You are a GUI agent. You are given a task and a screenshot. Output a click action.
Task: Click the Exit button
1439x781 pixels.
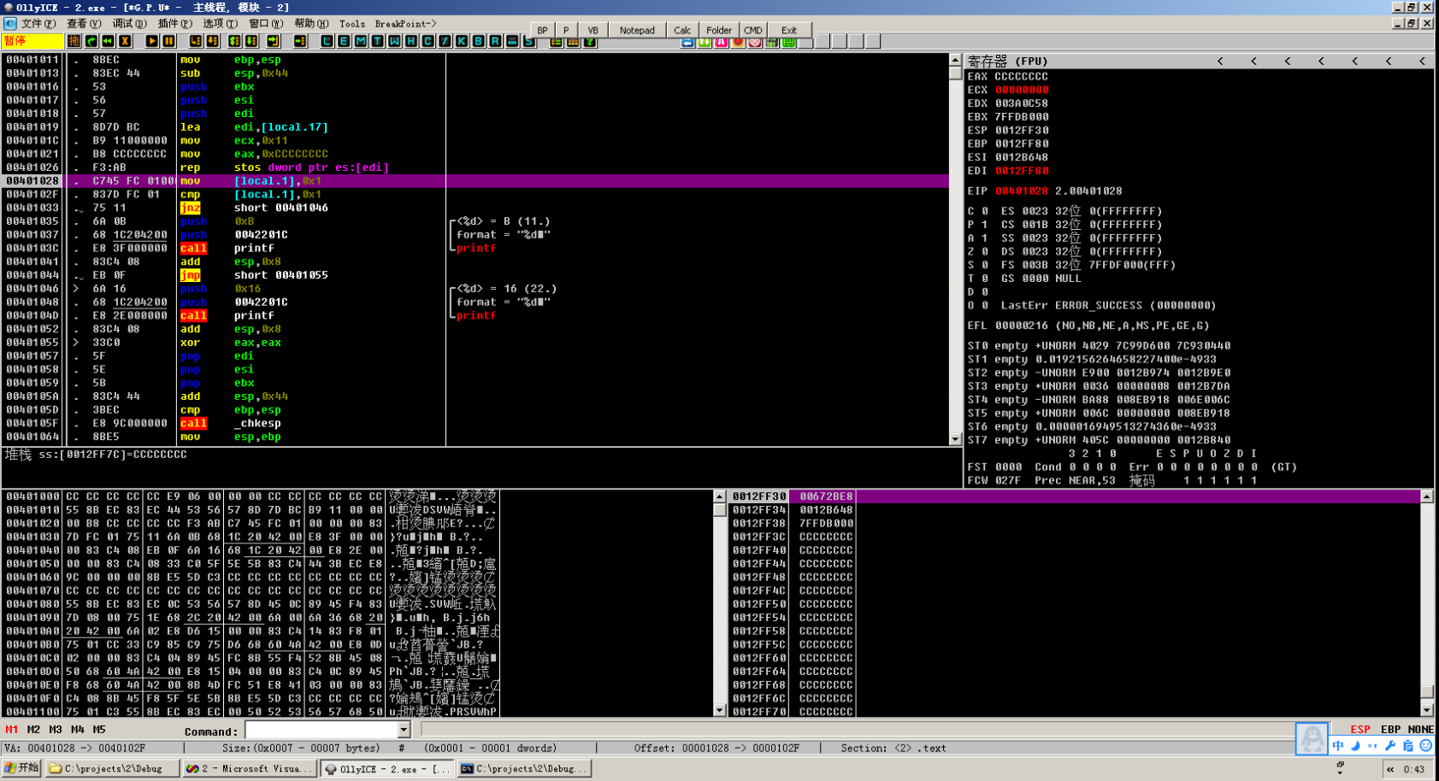pyautogui.click(x=789, y=30)
